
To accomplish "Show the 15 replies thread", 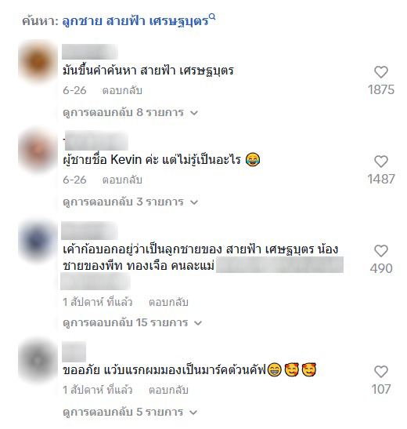I will 132,322.
